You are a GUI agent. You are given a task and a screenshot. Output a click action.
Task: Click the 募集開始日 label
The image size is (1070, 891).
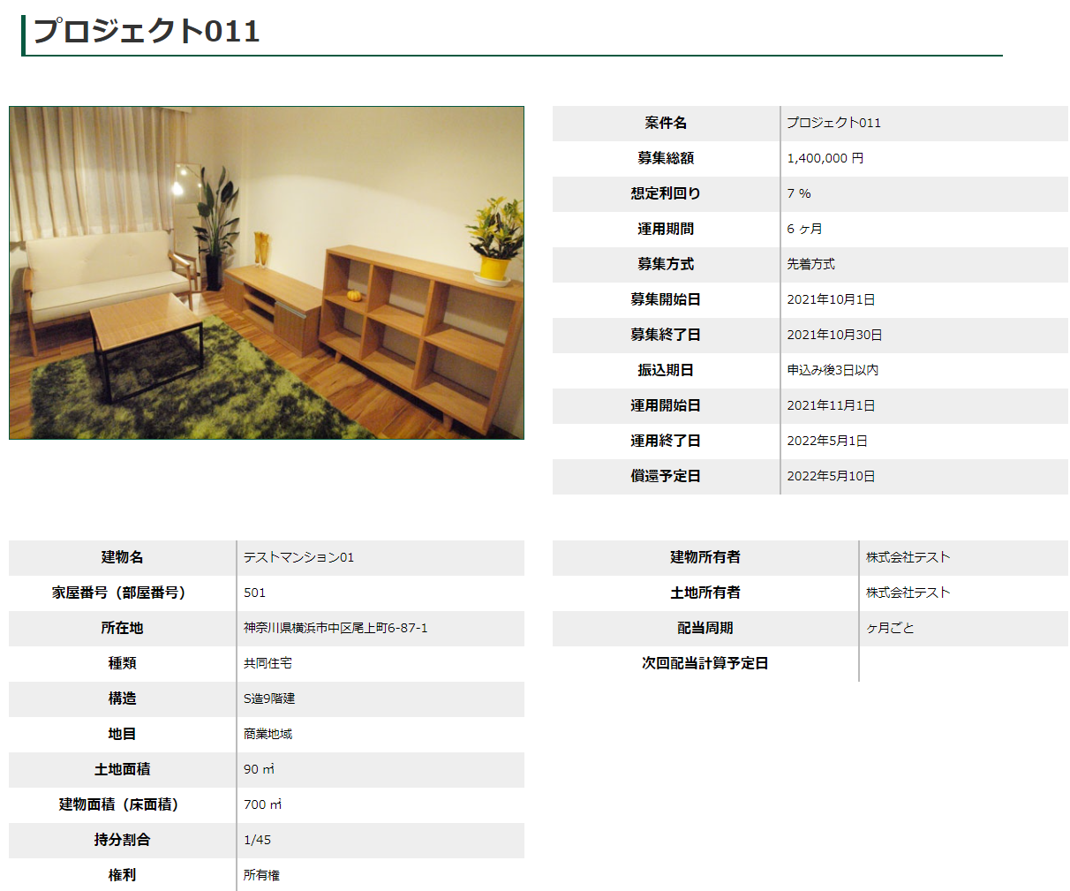coord(666,299)
